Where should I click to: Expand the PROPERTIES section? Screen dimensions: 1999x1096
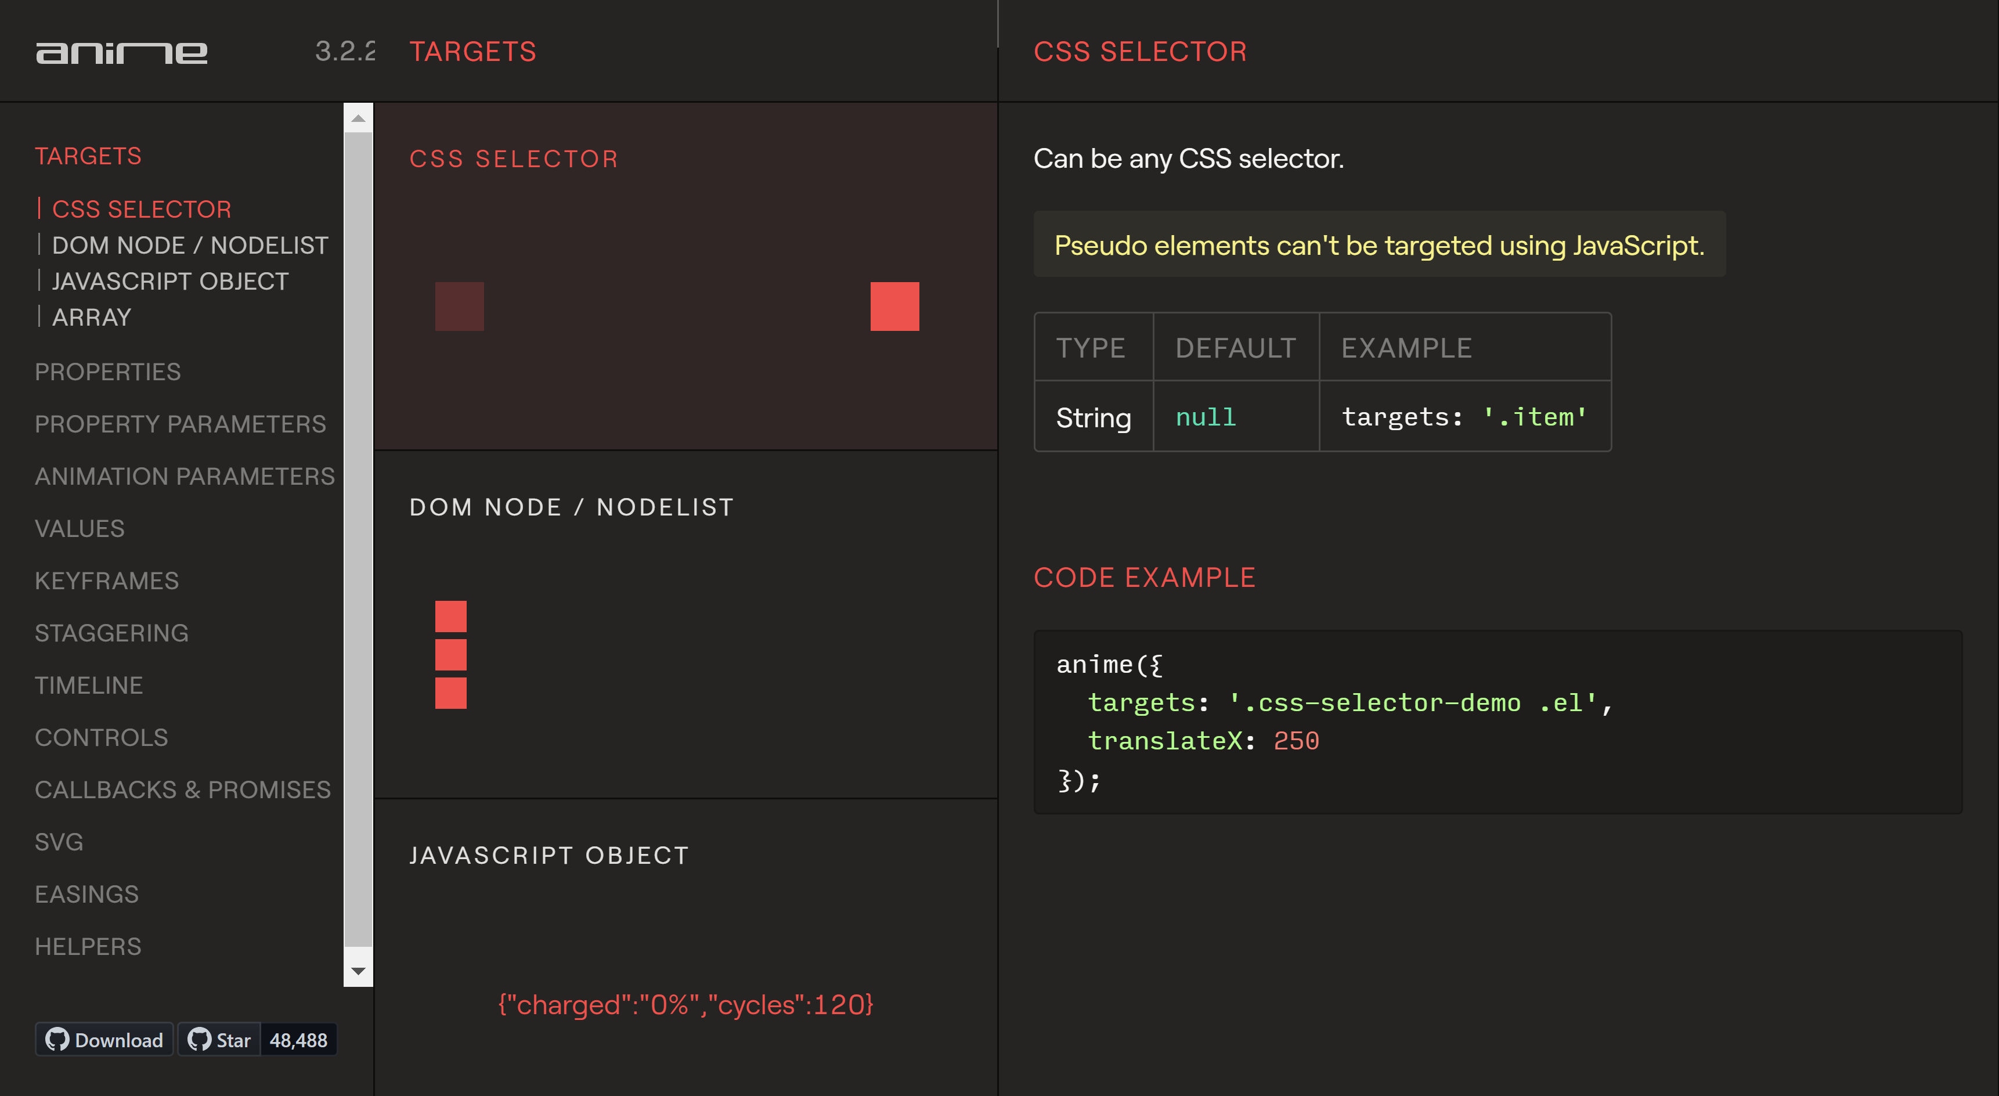coord(107,371)
